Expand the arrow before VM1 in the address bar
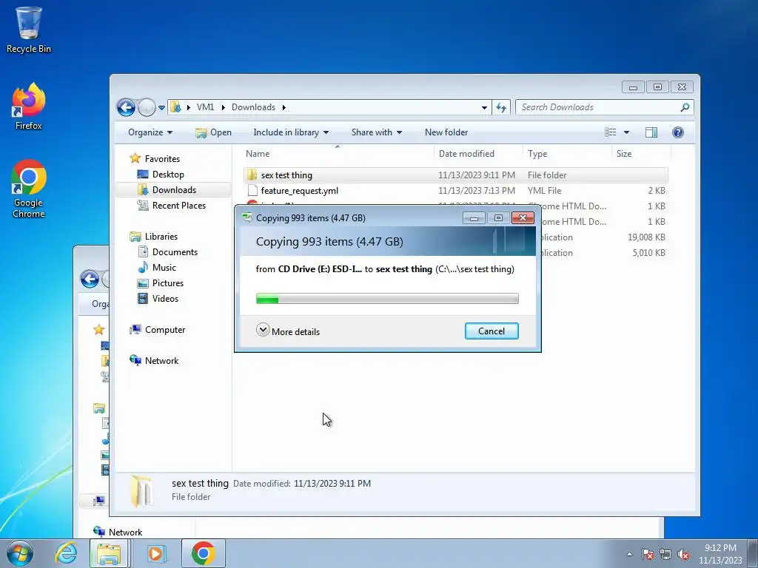This screenshot has width=758, height=568. tap(189, 107)
